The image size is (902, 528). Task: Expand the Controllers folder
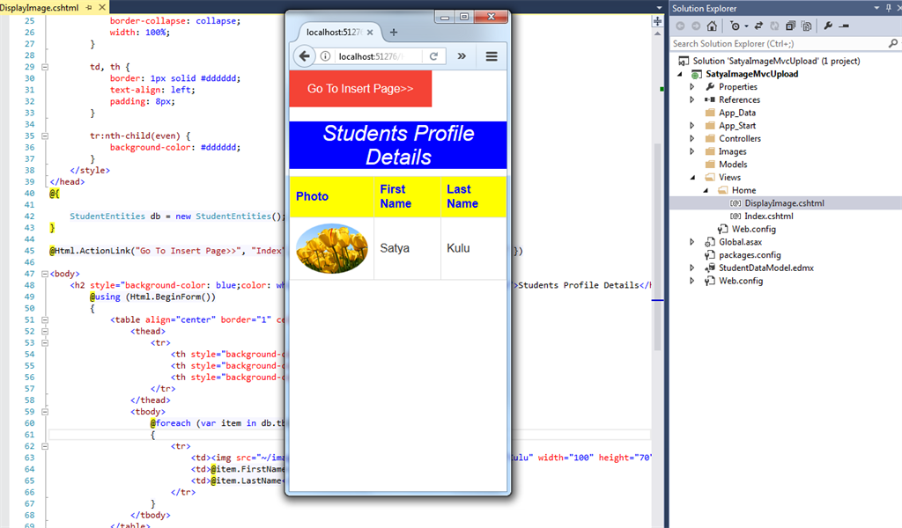(692, 138)
